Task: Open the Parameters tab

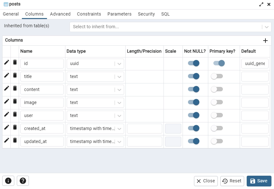Action: pos(119,14)
